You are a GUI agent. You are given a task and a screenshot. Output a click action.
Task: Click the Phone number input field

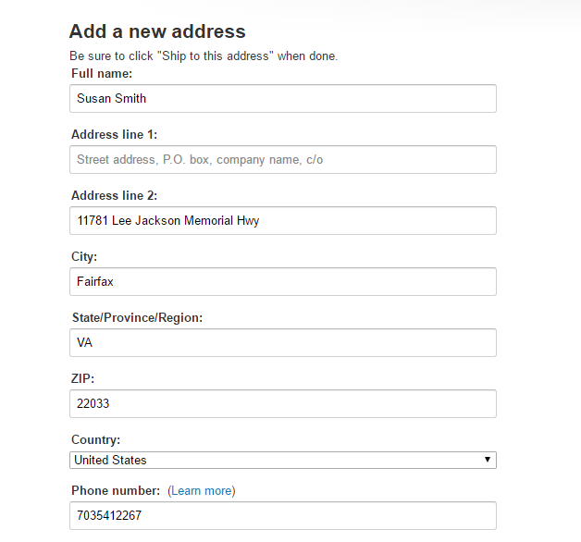click(282, 515)
